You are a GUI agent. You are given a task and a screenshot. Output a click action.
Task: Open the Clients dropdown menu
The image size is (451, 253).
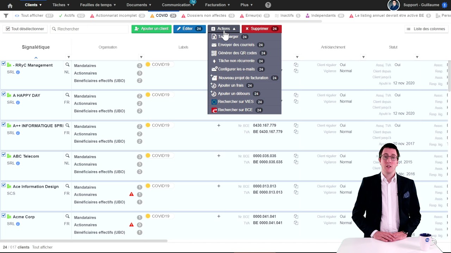point(33,5)
